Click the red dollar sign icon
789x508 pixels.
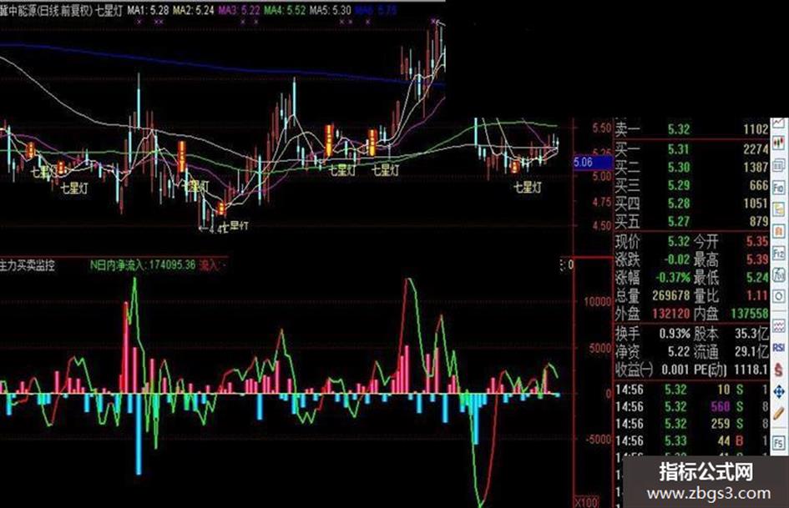[x=778, y=370]
